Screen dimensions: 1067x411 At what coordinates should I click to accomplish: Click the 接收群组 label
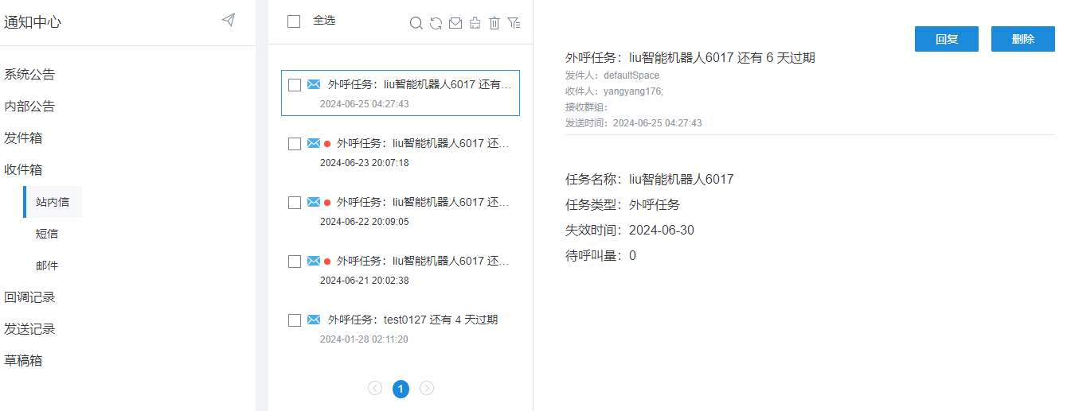point(587,107)
